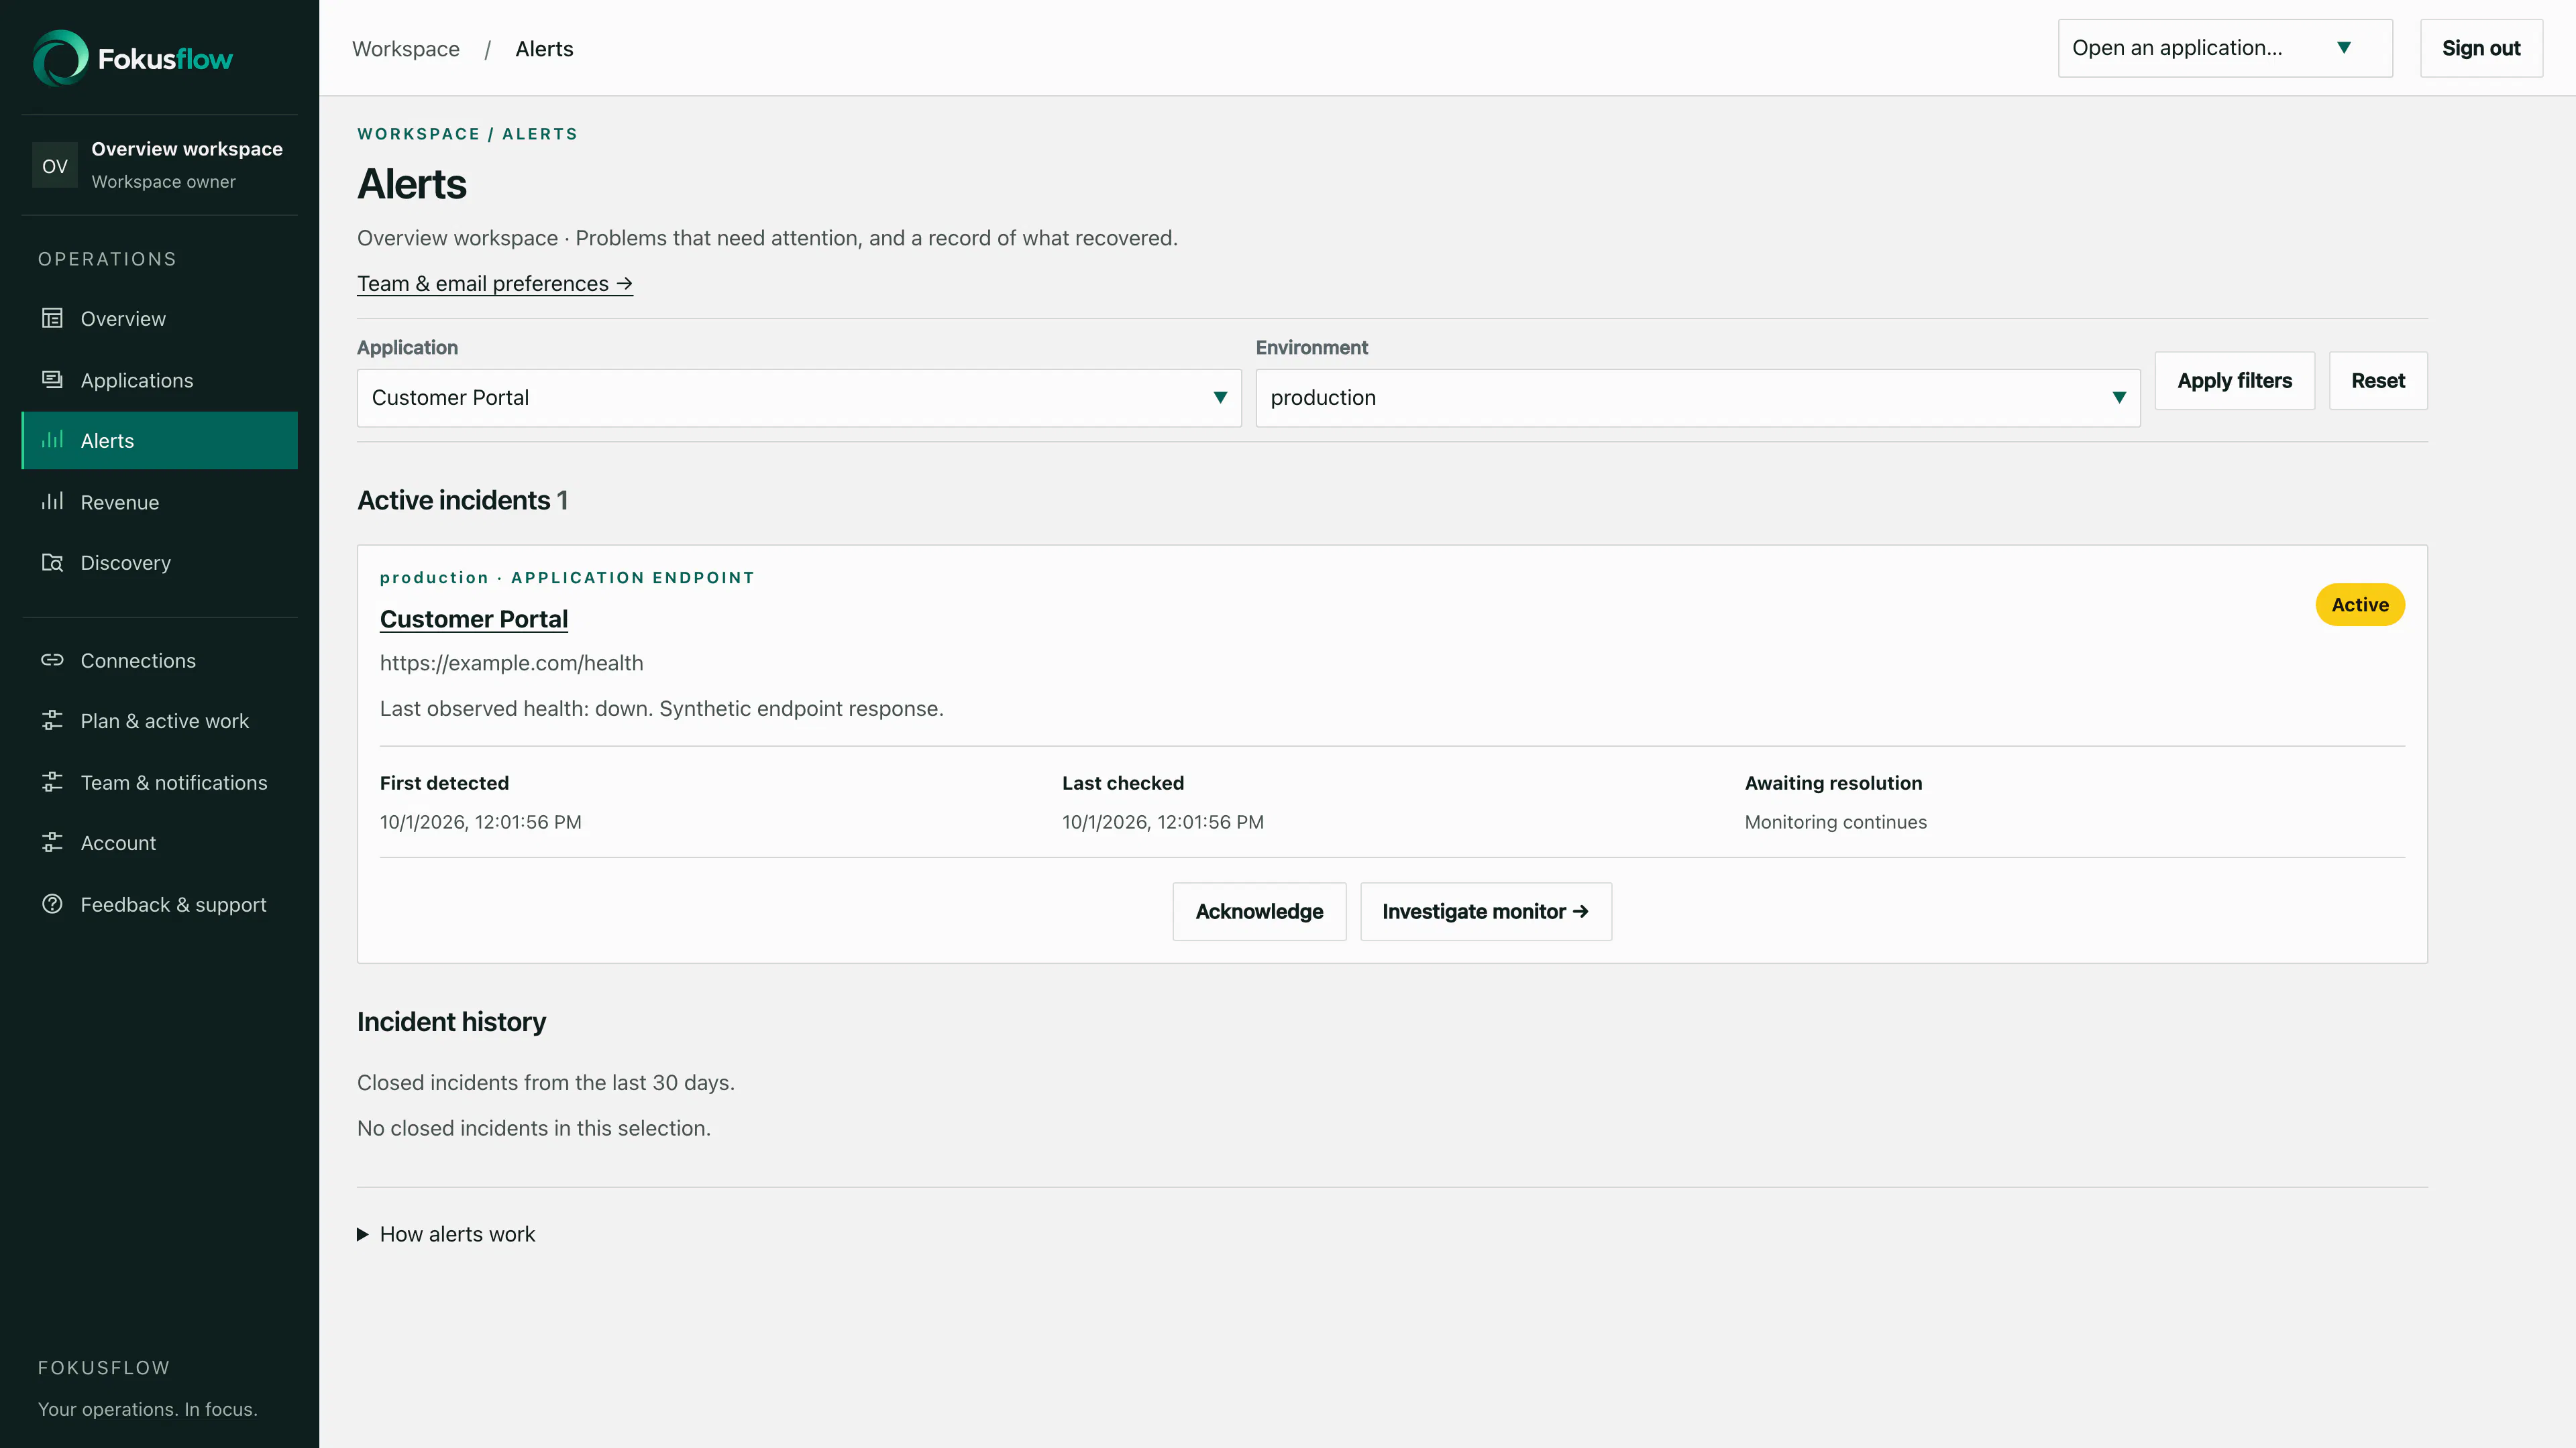Image resolution: width=2576 pixels, height=1448 pixels.
Task: Click the 'Monitoring continues' text
Action: pos(1836,821)
